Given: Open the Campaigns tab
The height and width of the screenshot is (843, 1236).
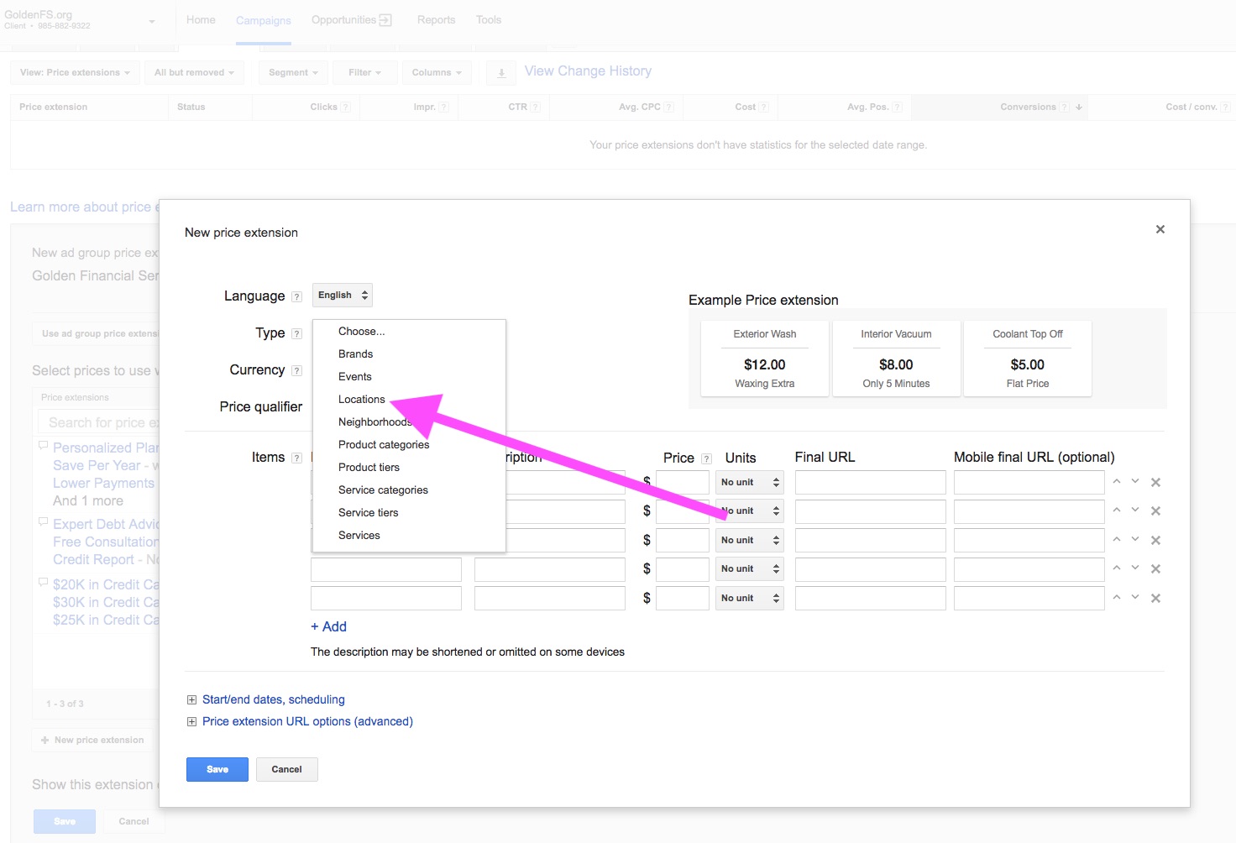Looking at the screenshot, I should (x=263, y=20).
